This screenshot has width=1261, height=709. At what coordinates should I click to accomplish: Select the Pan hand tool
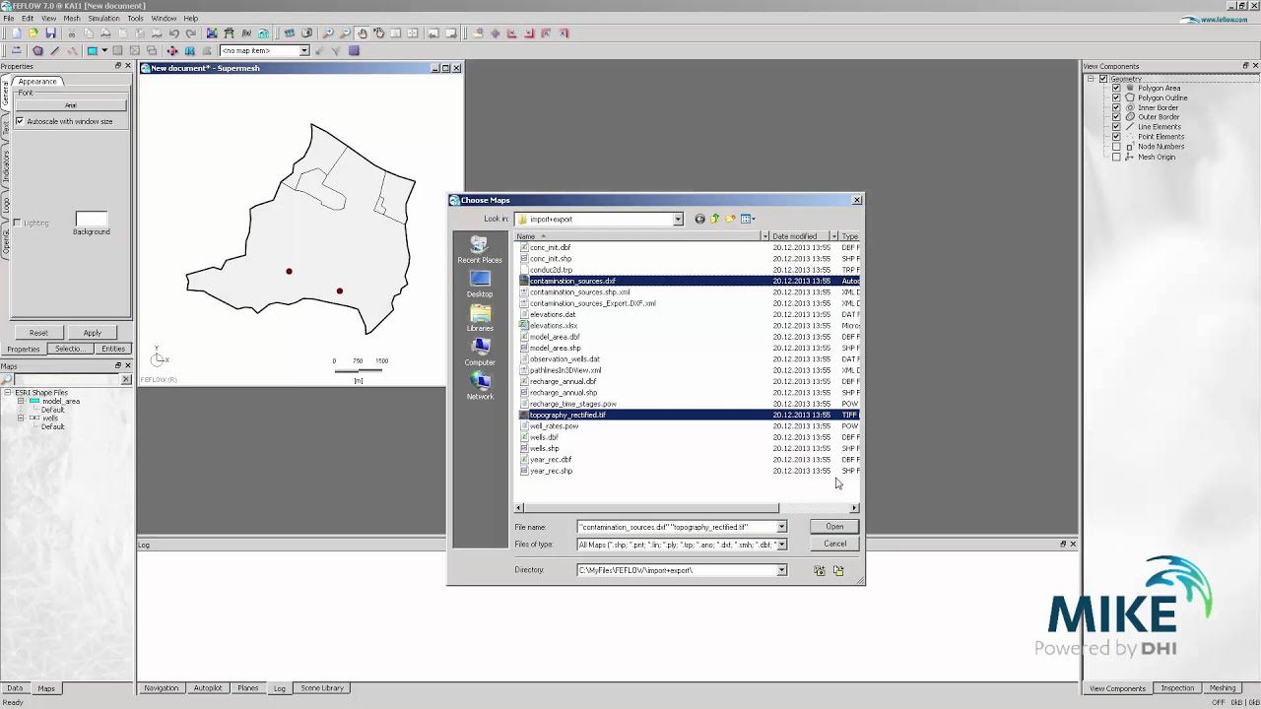(x=362, y=33)
